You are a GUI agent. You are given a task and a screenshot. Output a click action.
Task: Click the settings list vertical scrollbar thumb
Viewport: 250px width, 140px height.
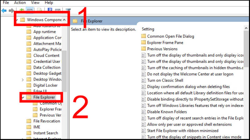[246, 49]
